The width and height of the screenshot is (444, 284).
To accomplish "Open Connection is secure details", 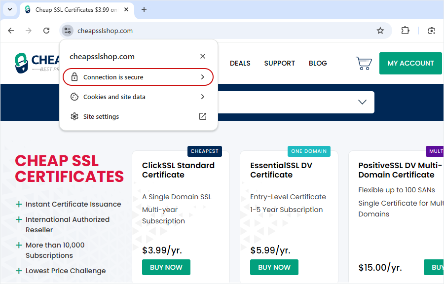I will point(138,77).
